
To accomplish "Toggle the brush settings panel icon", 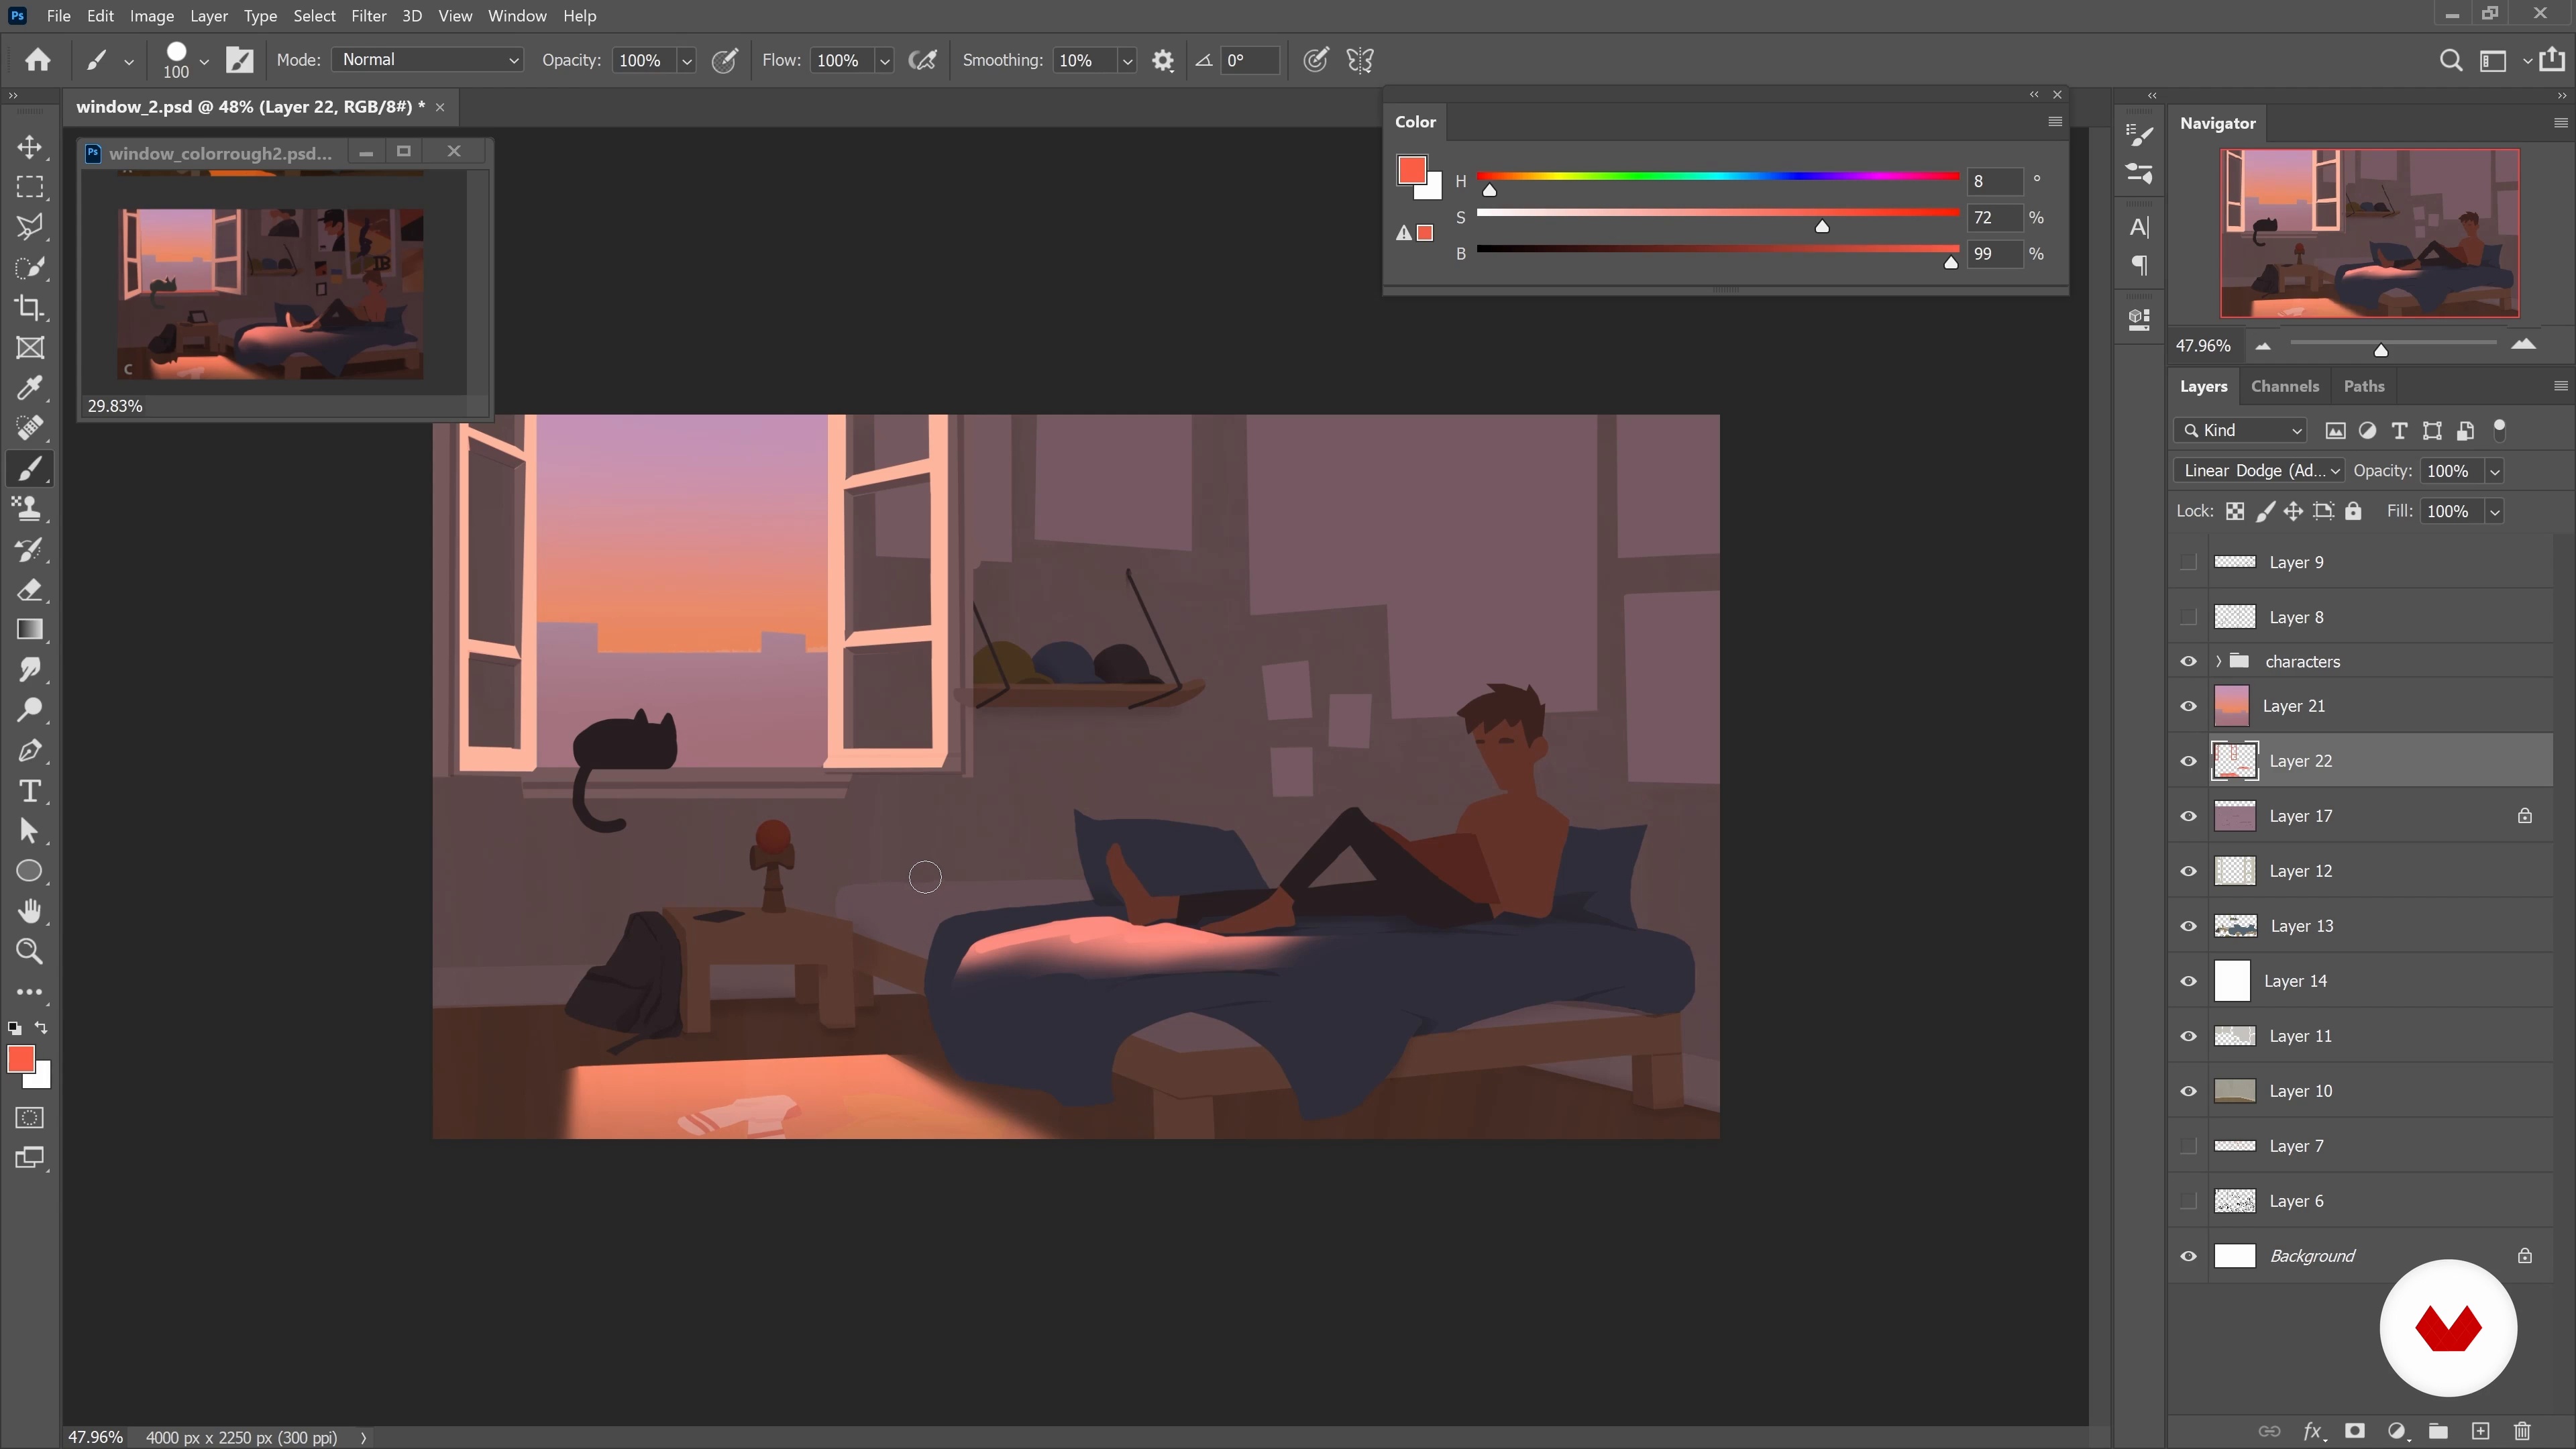I will [240, 60].
